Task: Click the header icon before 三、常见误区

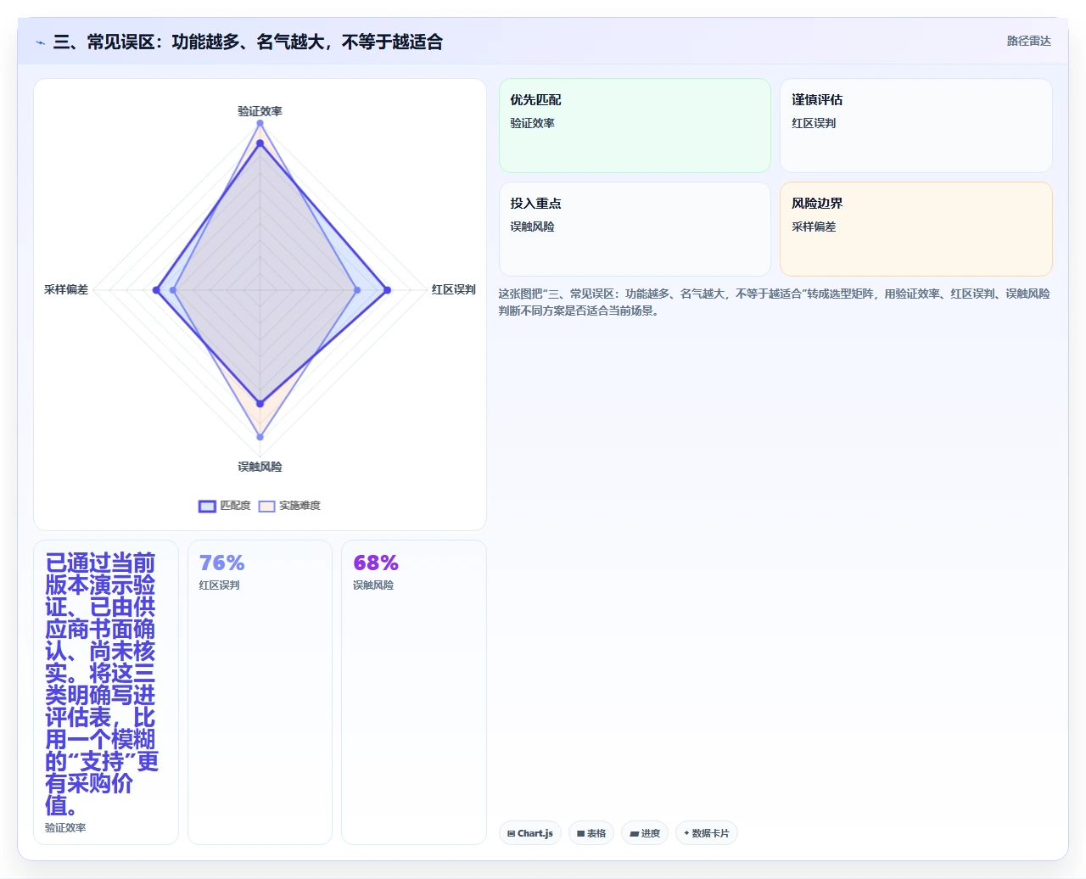Action: pos(40,42)
